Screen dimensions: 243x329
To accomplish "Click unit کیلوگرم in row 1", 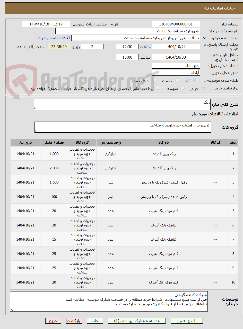I will (x=111, y=154).
